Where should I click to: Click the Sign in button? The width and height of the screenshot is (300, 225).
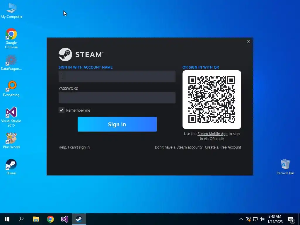click(x=117, y=124)
